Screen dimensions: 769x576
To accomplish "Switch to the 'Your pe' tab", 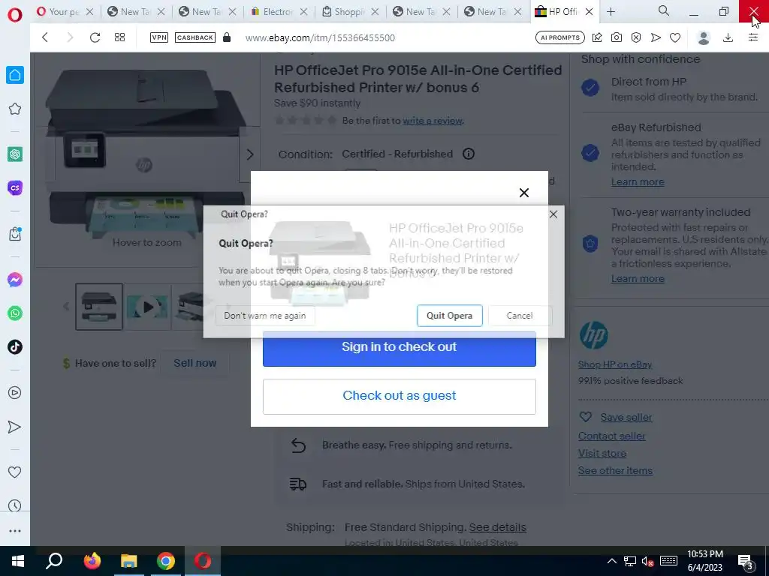I will pyautogui.click(x=59, y=12).
